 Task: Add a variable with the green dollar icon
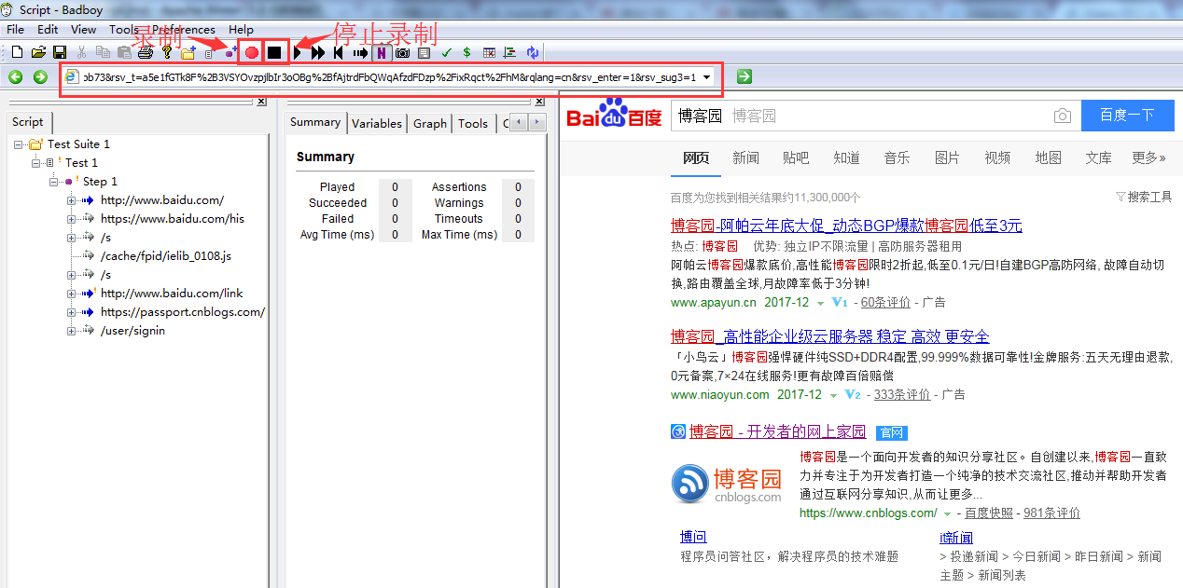[x=466, y=52]
